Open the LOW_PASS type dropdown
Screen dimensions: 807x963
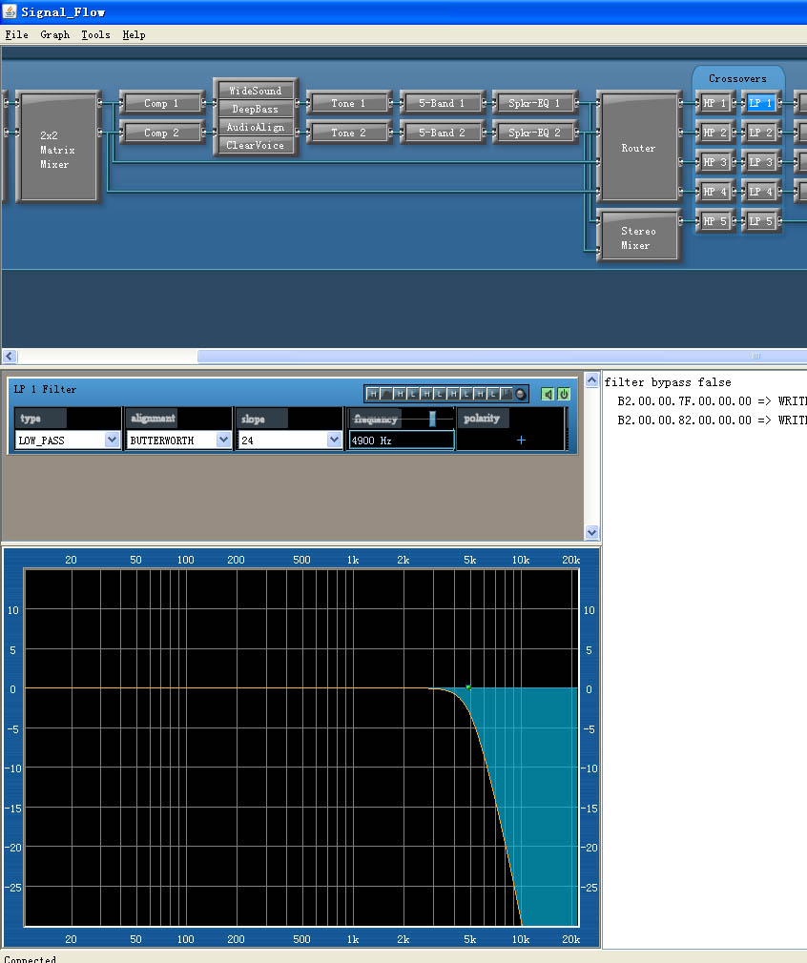67,440
